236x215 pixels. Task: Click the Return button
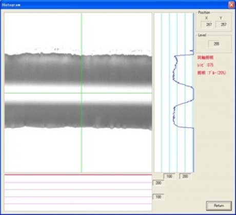[219, 206]
